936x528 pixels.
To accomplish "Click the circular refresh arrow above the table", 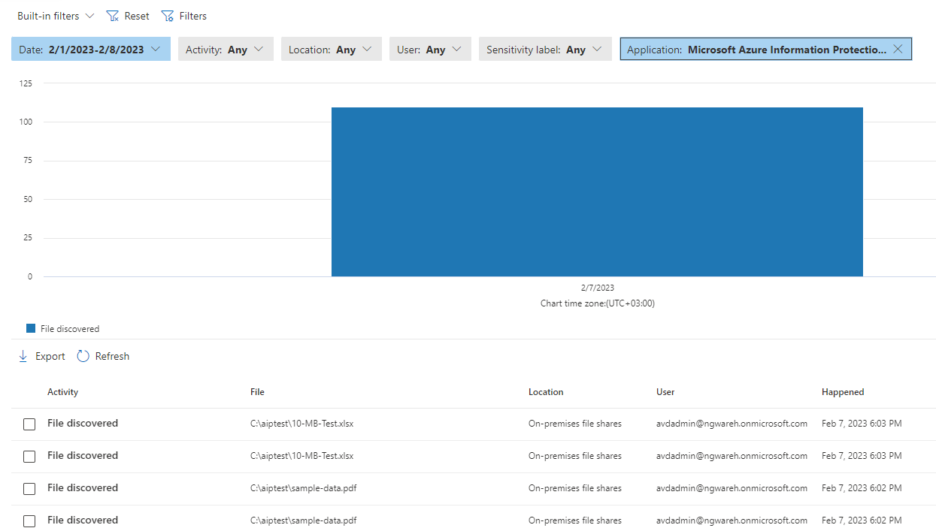I will coord(84,355).
